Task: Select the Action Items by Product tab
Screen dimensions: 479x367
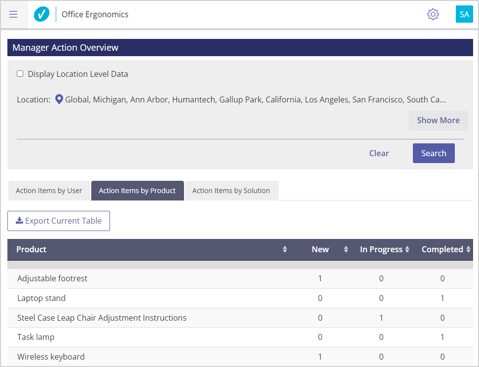Action: click(x=137, y=191)
